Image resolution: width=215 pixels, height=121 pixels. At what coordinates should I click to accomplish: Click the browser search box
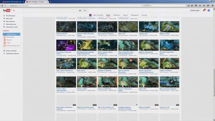coord(166,6)
